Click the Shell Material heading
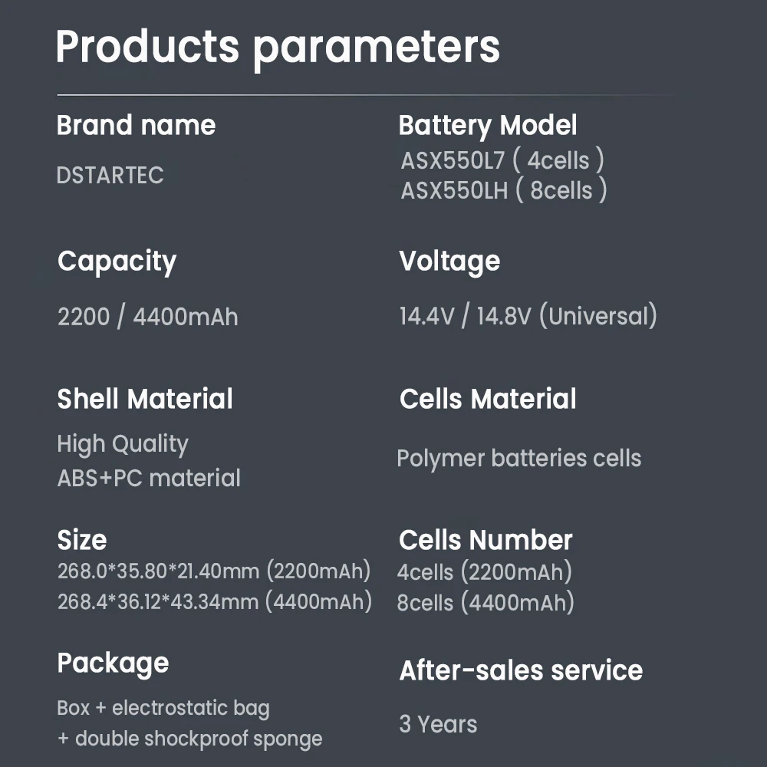Image resolution: width=767 pixels, height=767 pixels. (145, 399)
